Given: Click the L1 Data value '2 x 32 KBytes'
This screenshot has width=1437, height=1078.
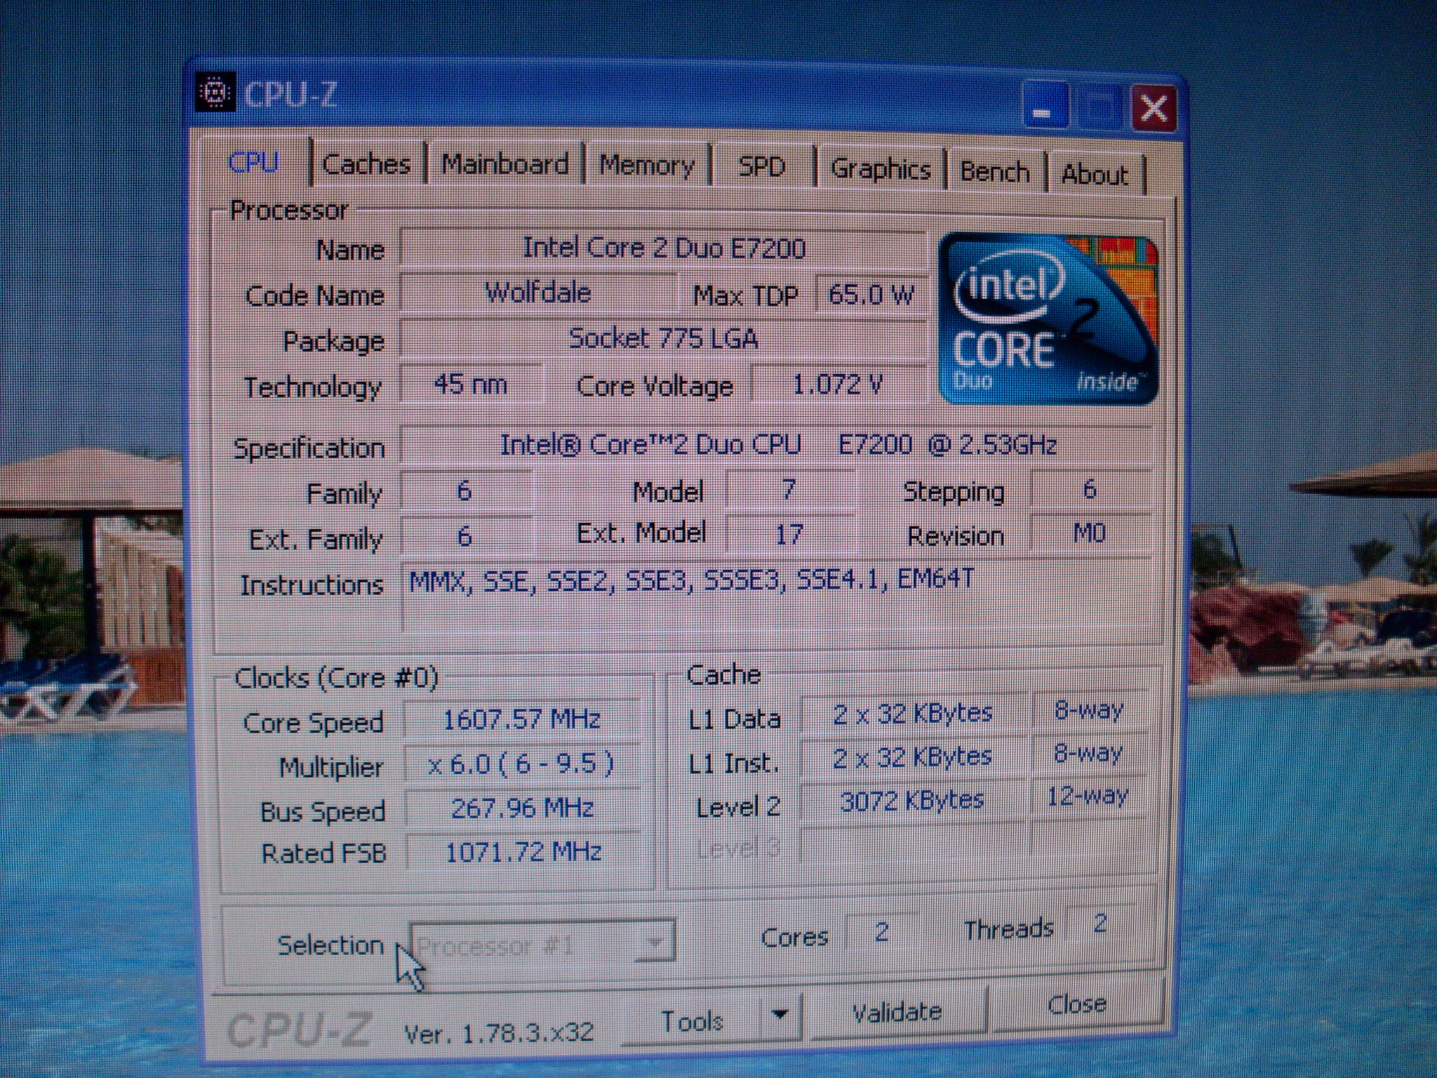Looking at the screenshot, I should tap(912, 714).
